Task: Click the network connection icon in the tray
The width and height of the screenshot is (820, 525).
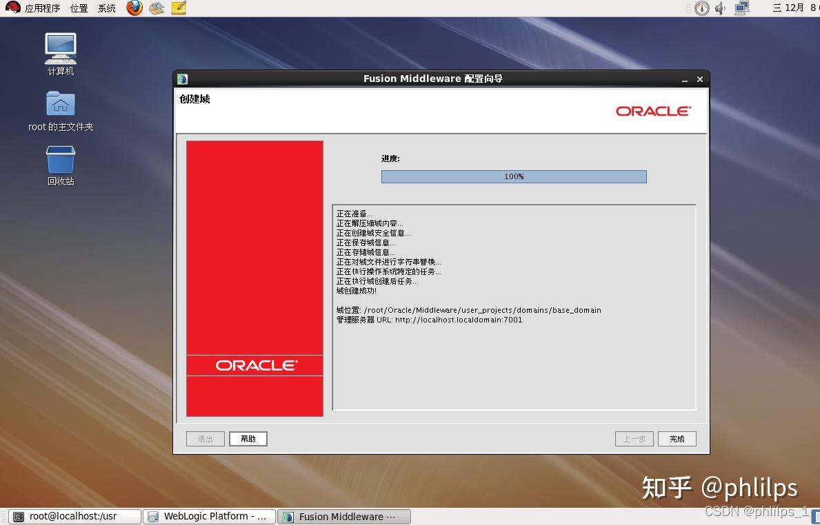Action: [x=742, y=8]
